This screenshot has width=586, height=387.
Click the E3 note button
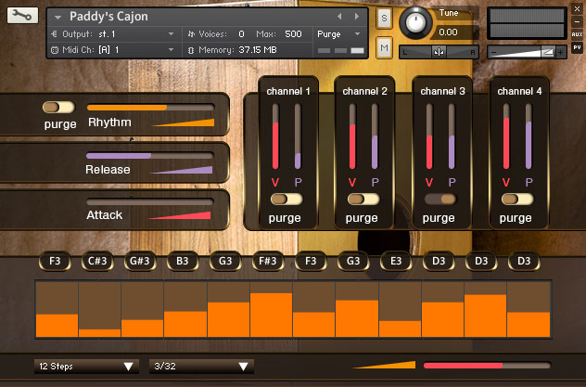pyautogui.click(x=396, y=261)
